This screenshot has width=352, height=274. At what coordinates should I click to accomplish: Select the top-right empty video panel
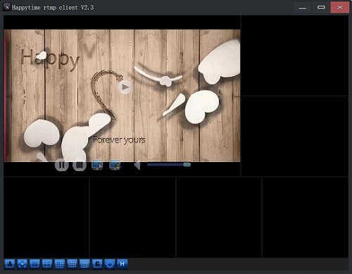pyautogui.click(x=295, y=56)
